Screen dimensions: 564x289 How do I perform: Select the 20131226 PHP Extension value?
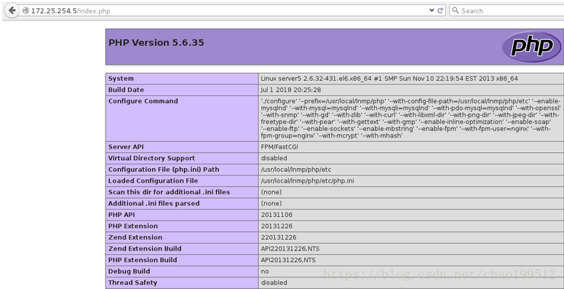coord(277,226)
